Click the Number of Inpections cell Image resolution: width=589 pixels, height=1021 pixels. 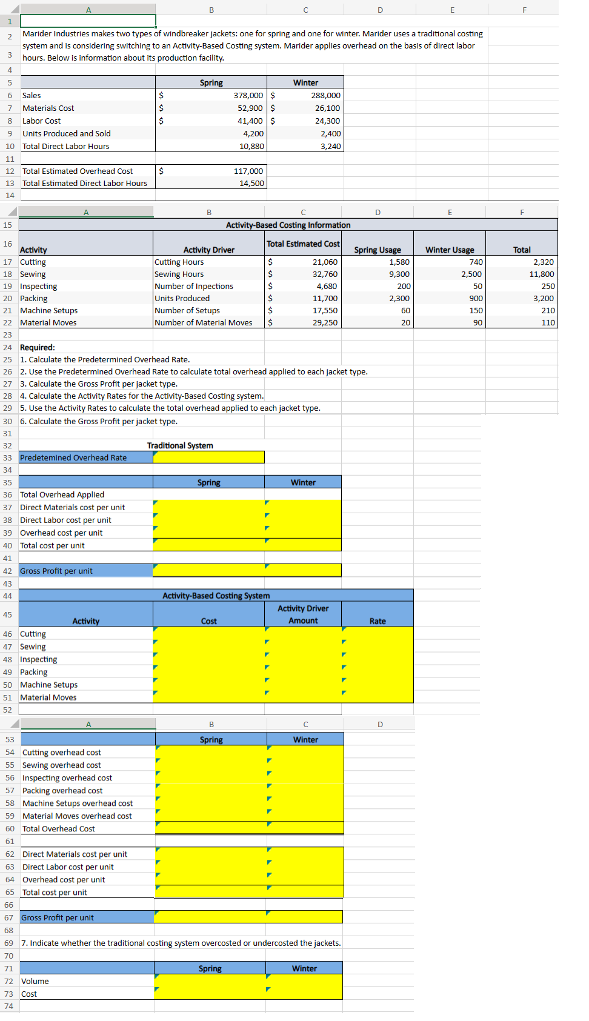[x=208, y=286]
